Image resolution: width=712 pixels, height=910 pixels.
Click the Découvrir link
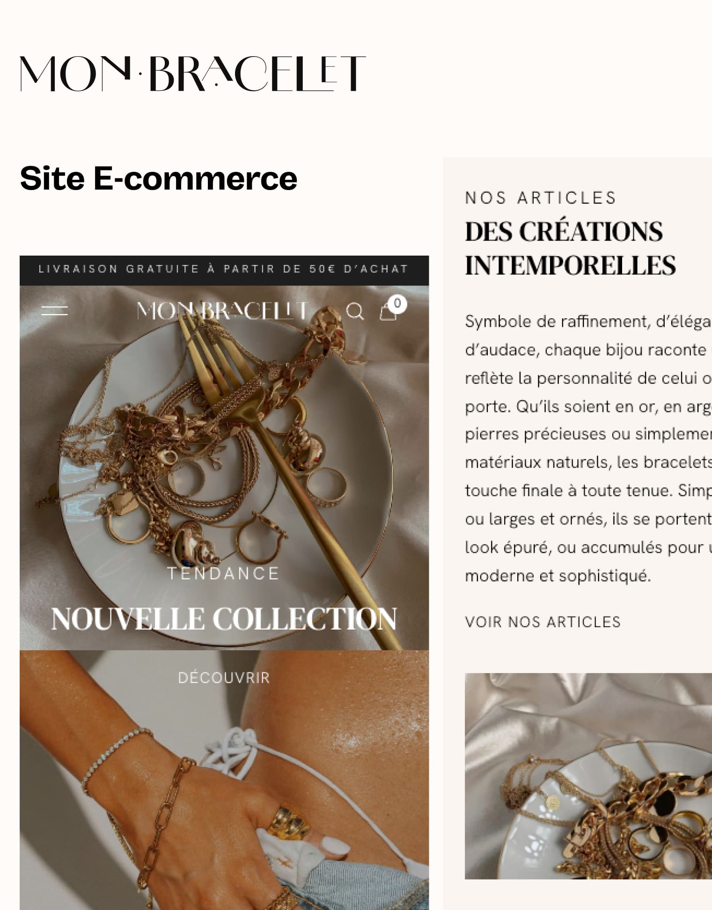[224, 678]
